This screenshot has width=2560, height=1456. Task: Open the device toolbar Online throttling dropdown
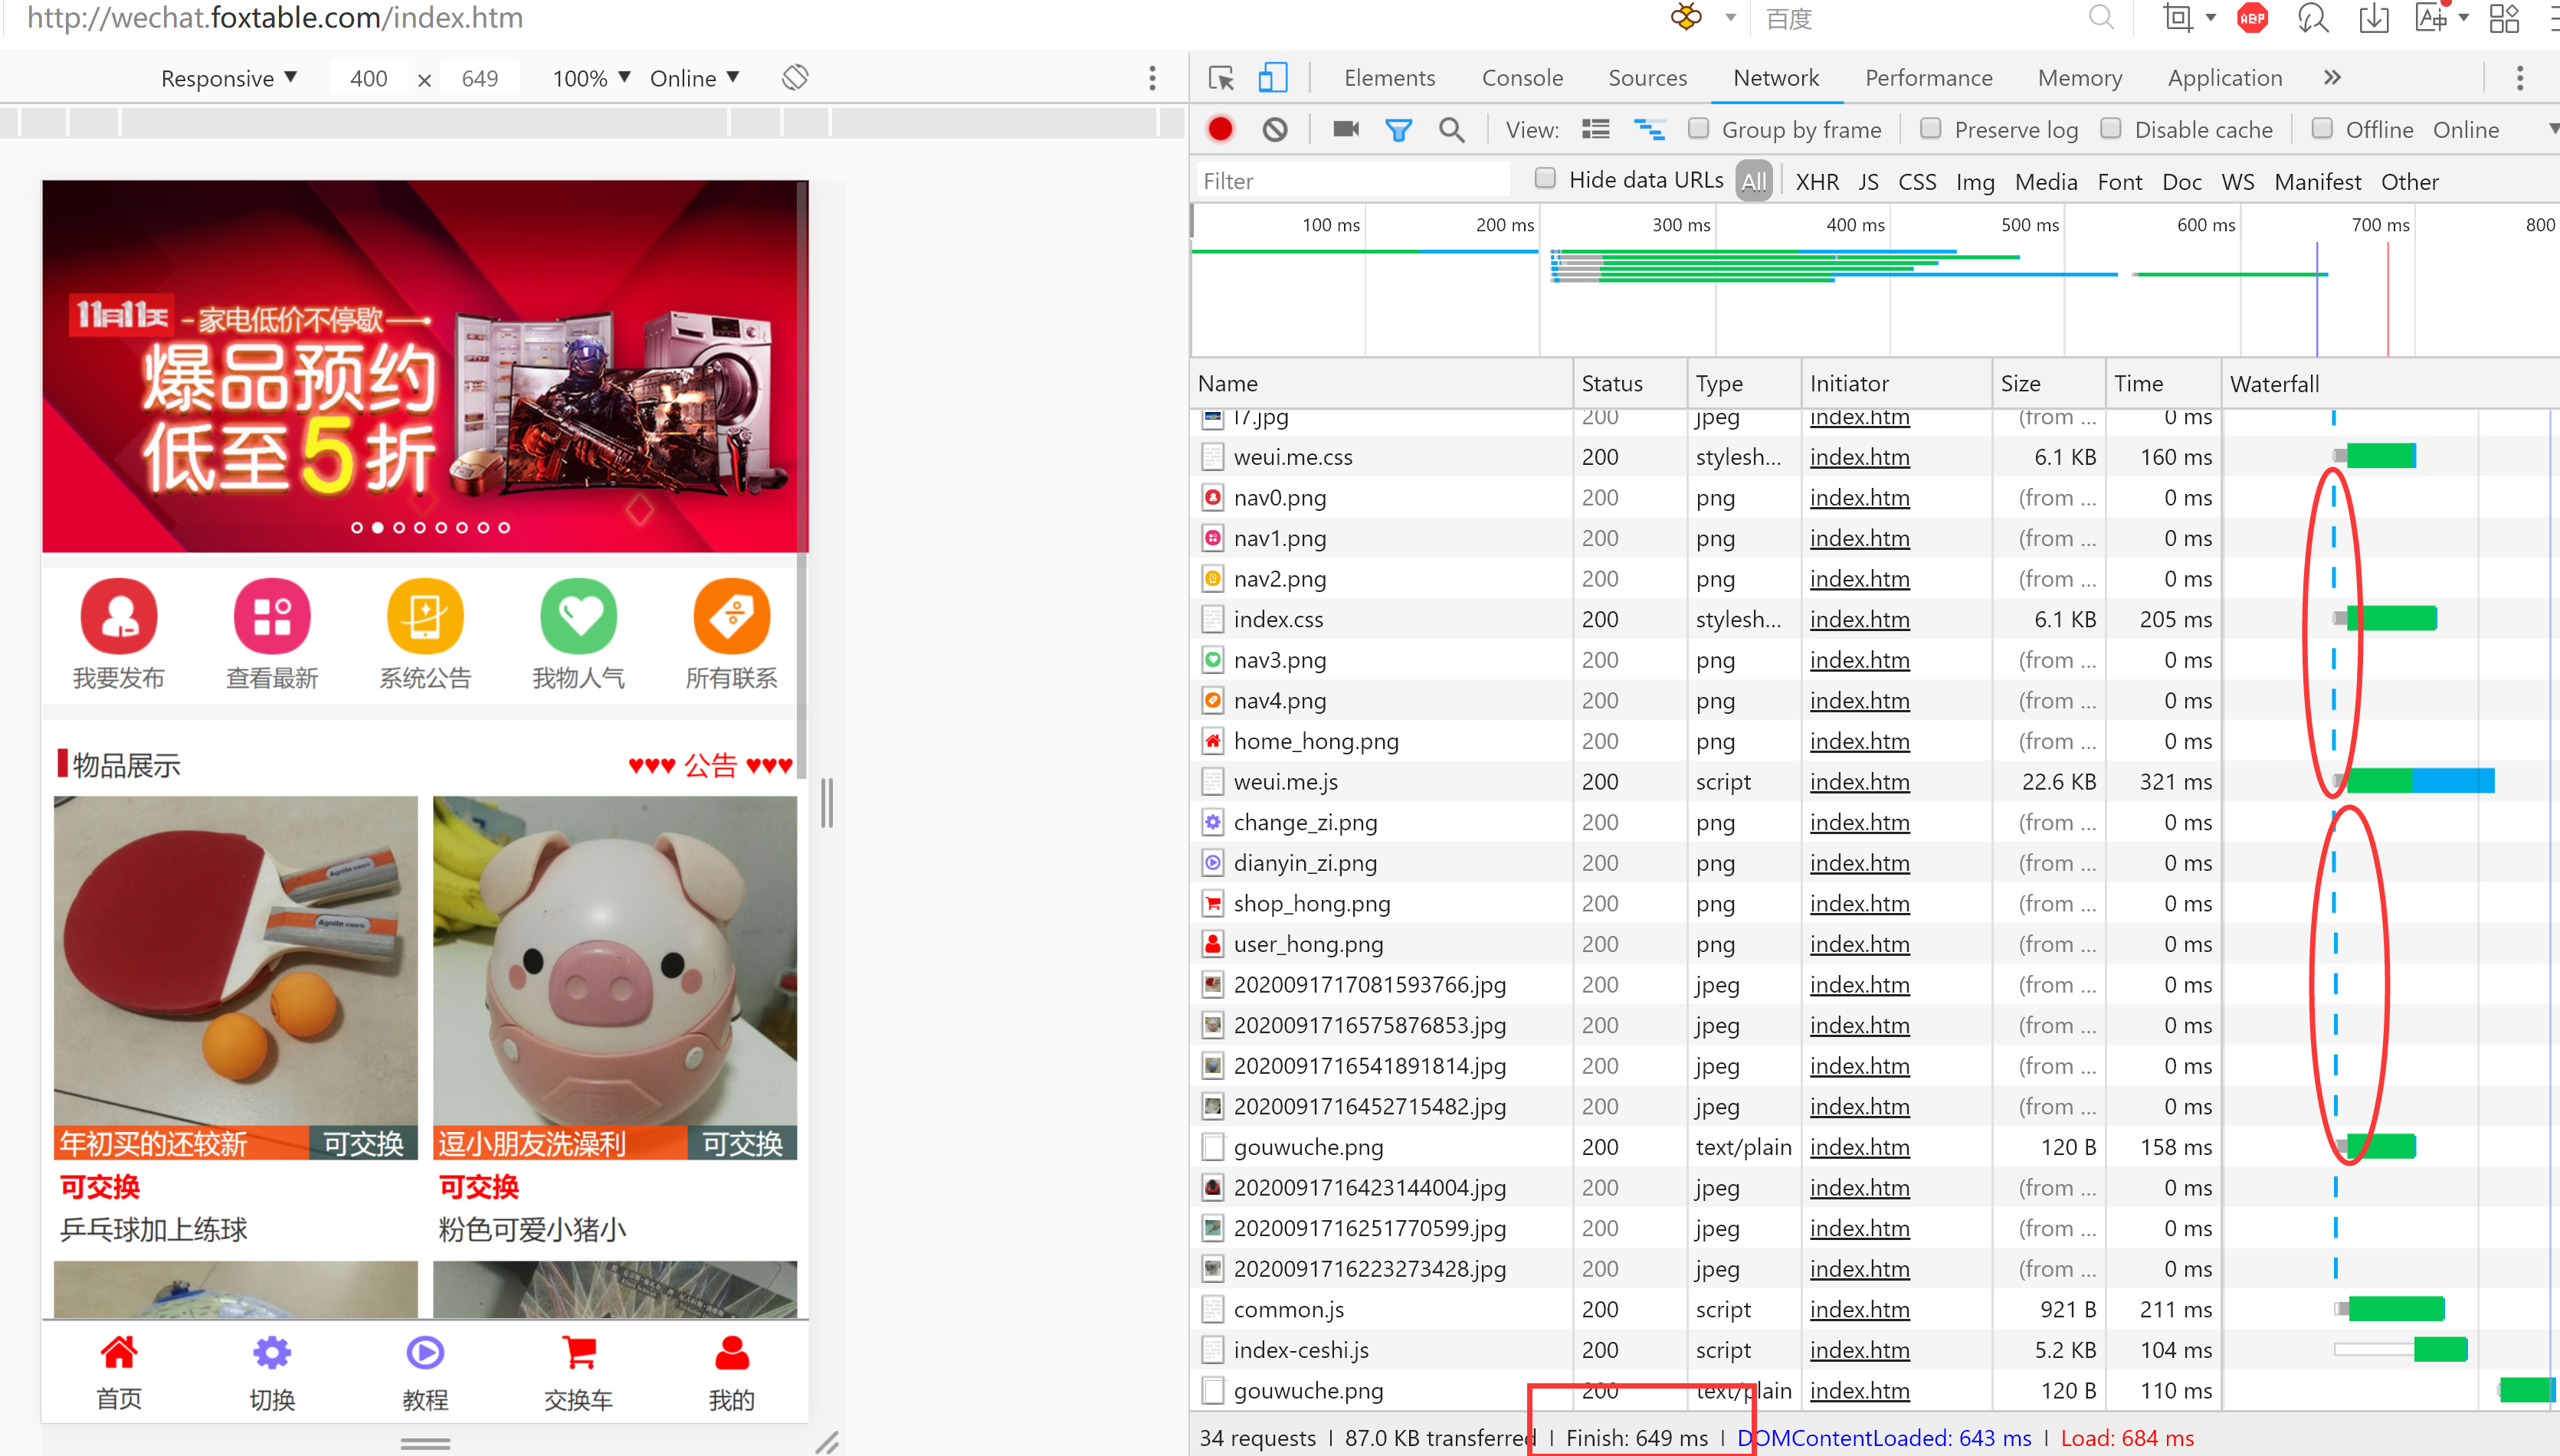pyautogui.click(x=694, y=78)
